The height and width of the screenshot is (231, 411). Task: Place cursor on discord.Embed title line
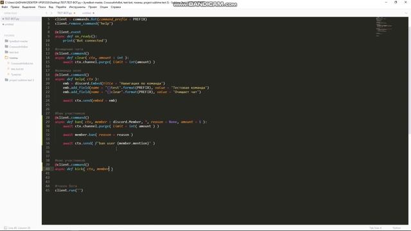[114, 83]
